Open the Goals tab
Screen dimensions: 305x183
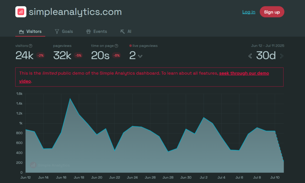[x=64, y=32]
